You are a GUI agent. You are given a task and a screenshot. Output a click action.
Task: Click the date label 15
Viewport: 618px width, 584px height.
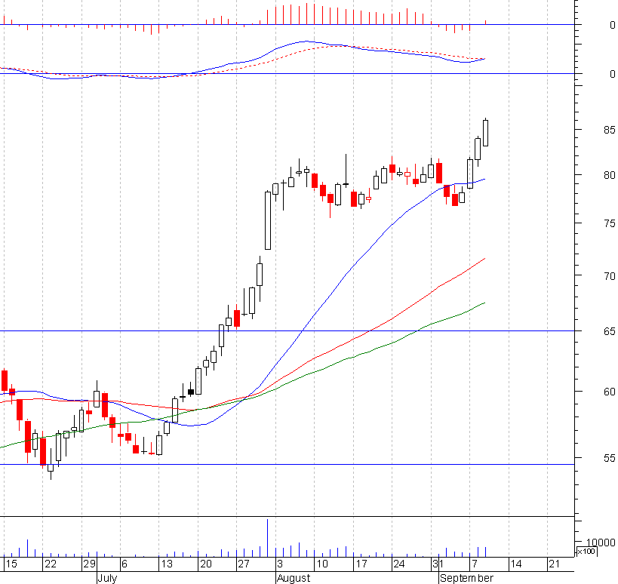coord(11,564)
